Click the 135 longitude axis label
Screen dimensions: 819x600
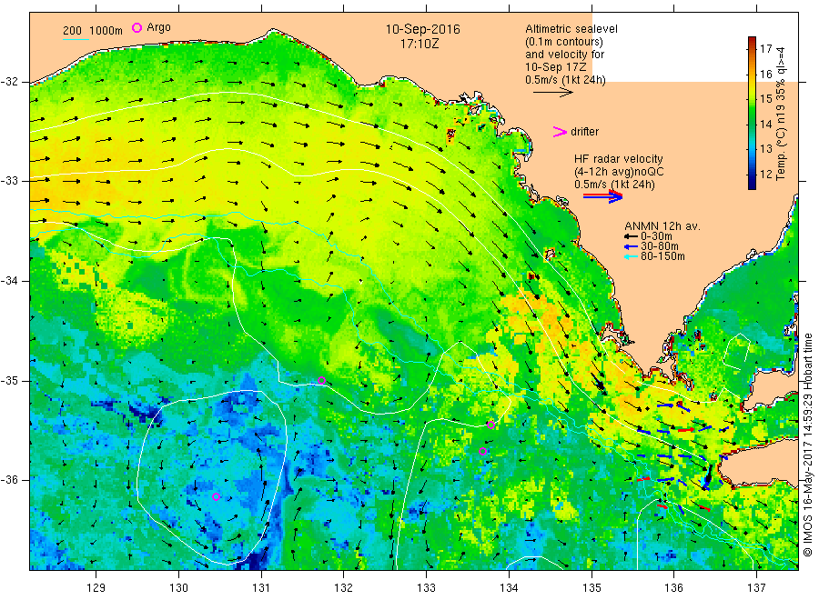pyautogui.click(x=591, y=588)
